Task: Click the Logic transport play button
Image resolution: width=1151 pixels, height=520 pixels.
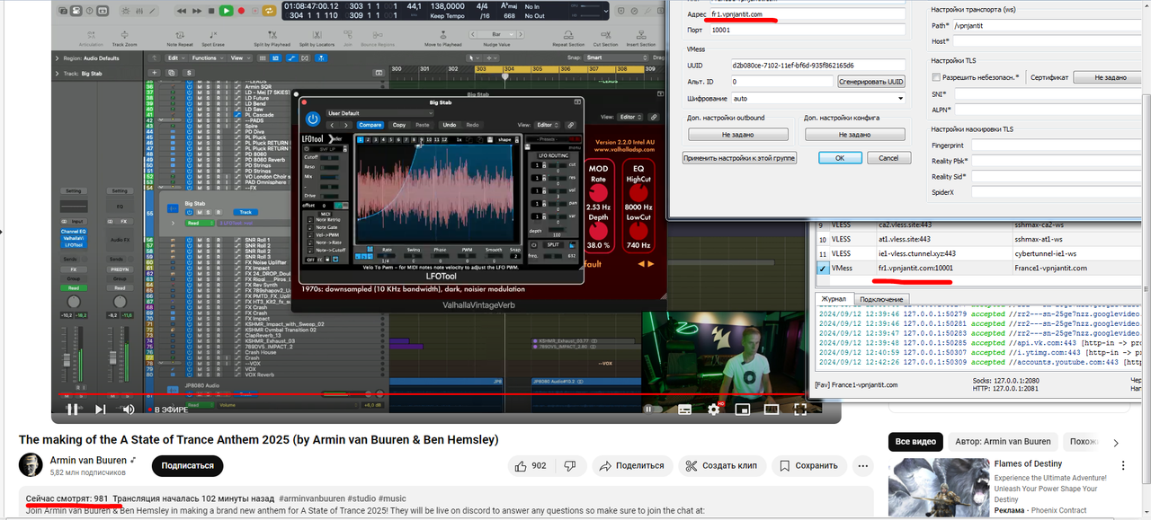Action: 227,11
